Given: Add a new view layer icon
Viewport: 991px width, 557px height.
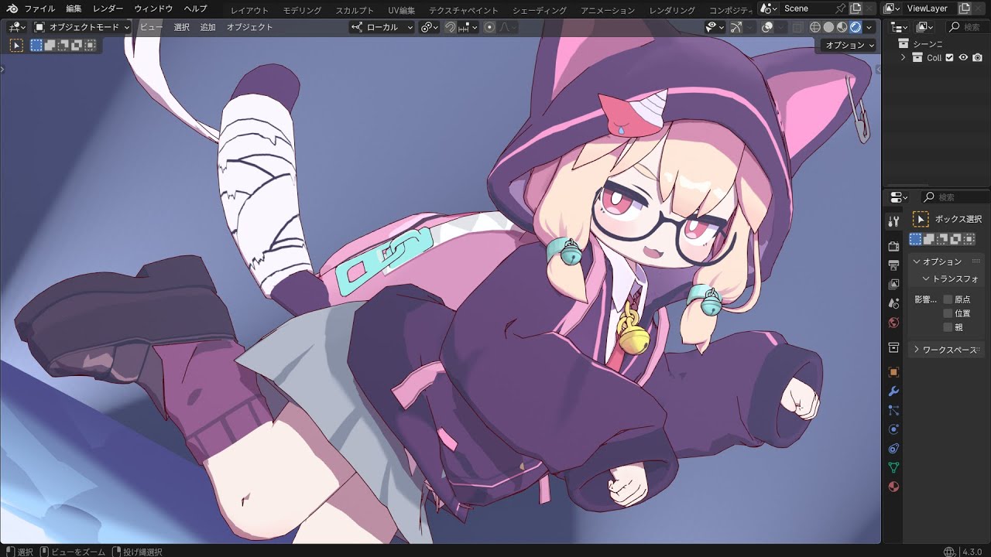Looking at the screenshot, I should [x=965, y=9].
